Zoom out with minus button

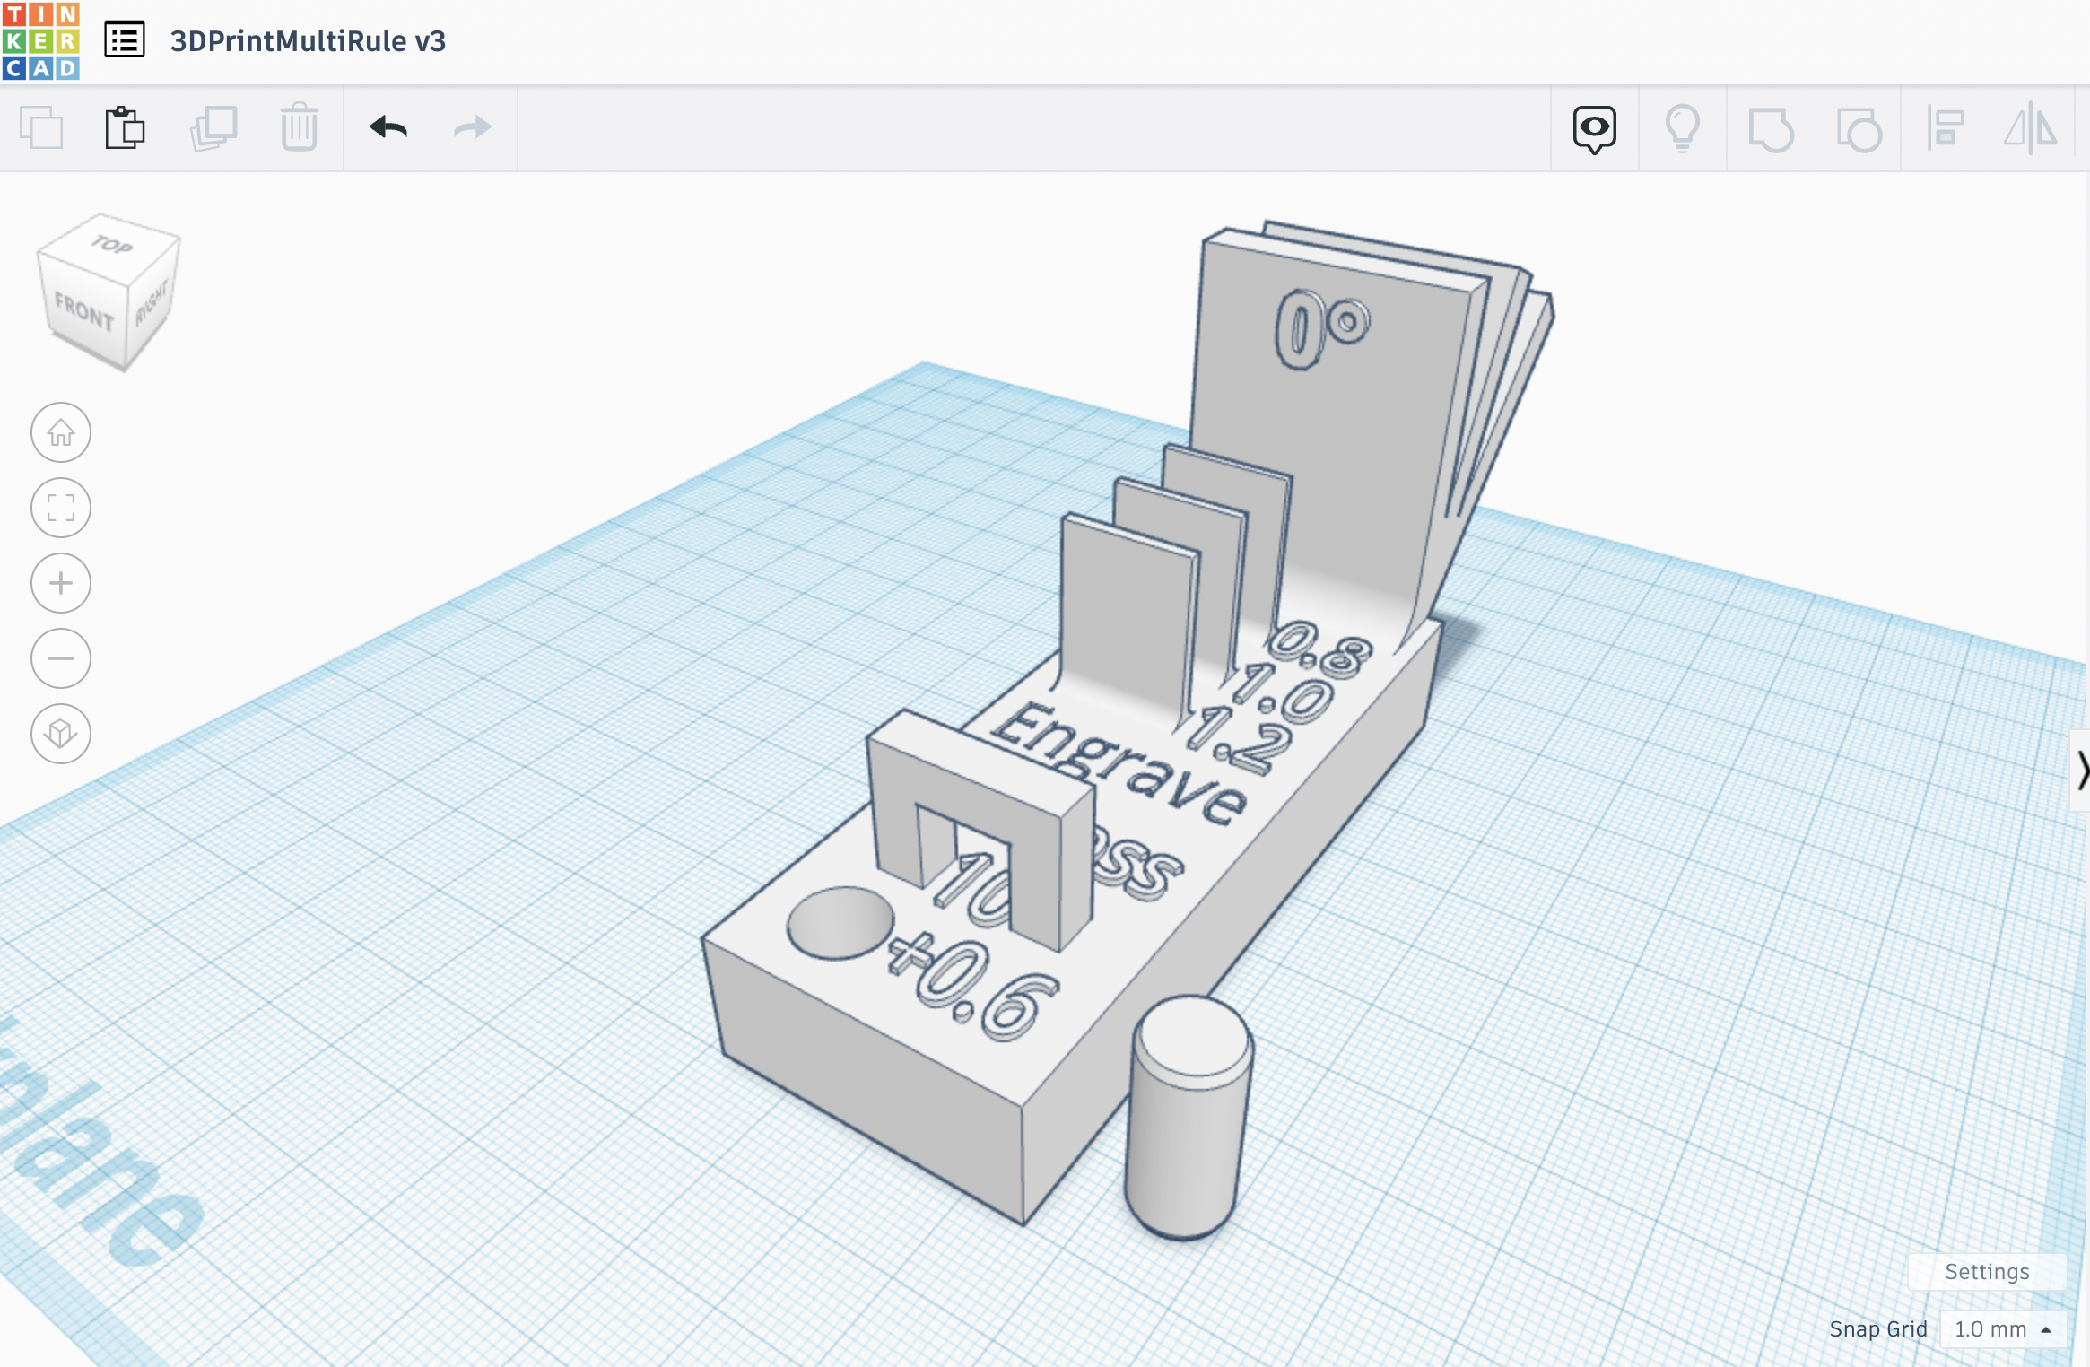61,658
